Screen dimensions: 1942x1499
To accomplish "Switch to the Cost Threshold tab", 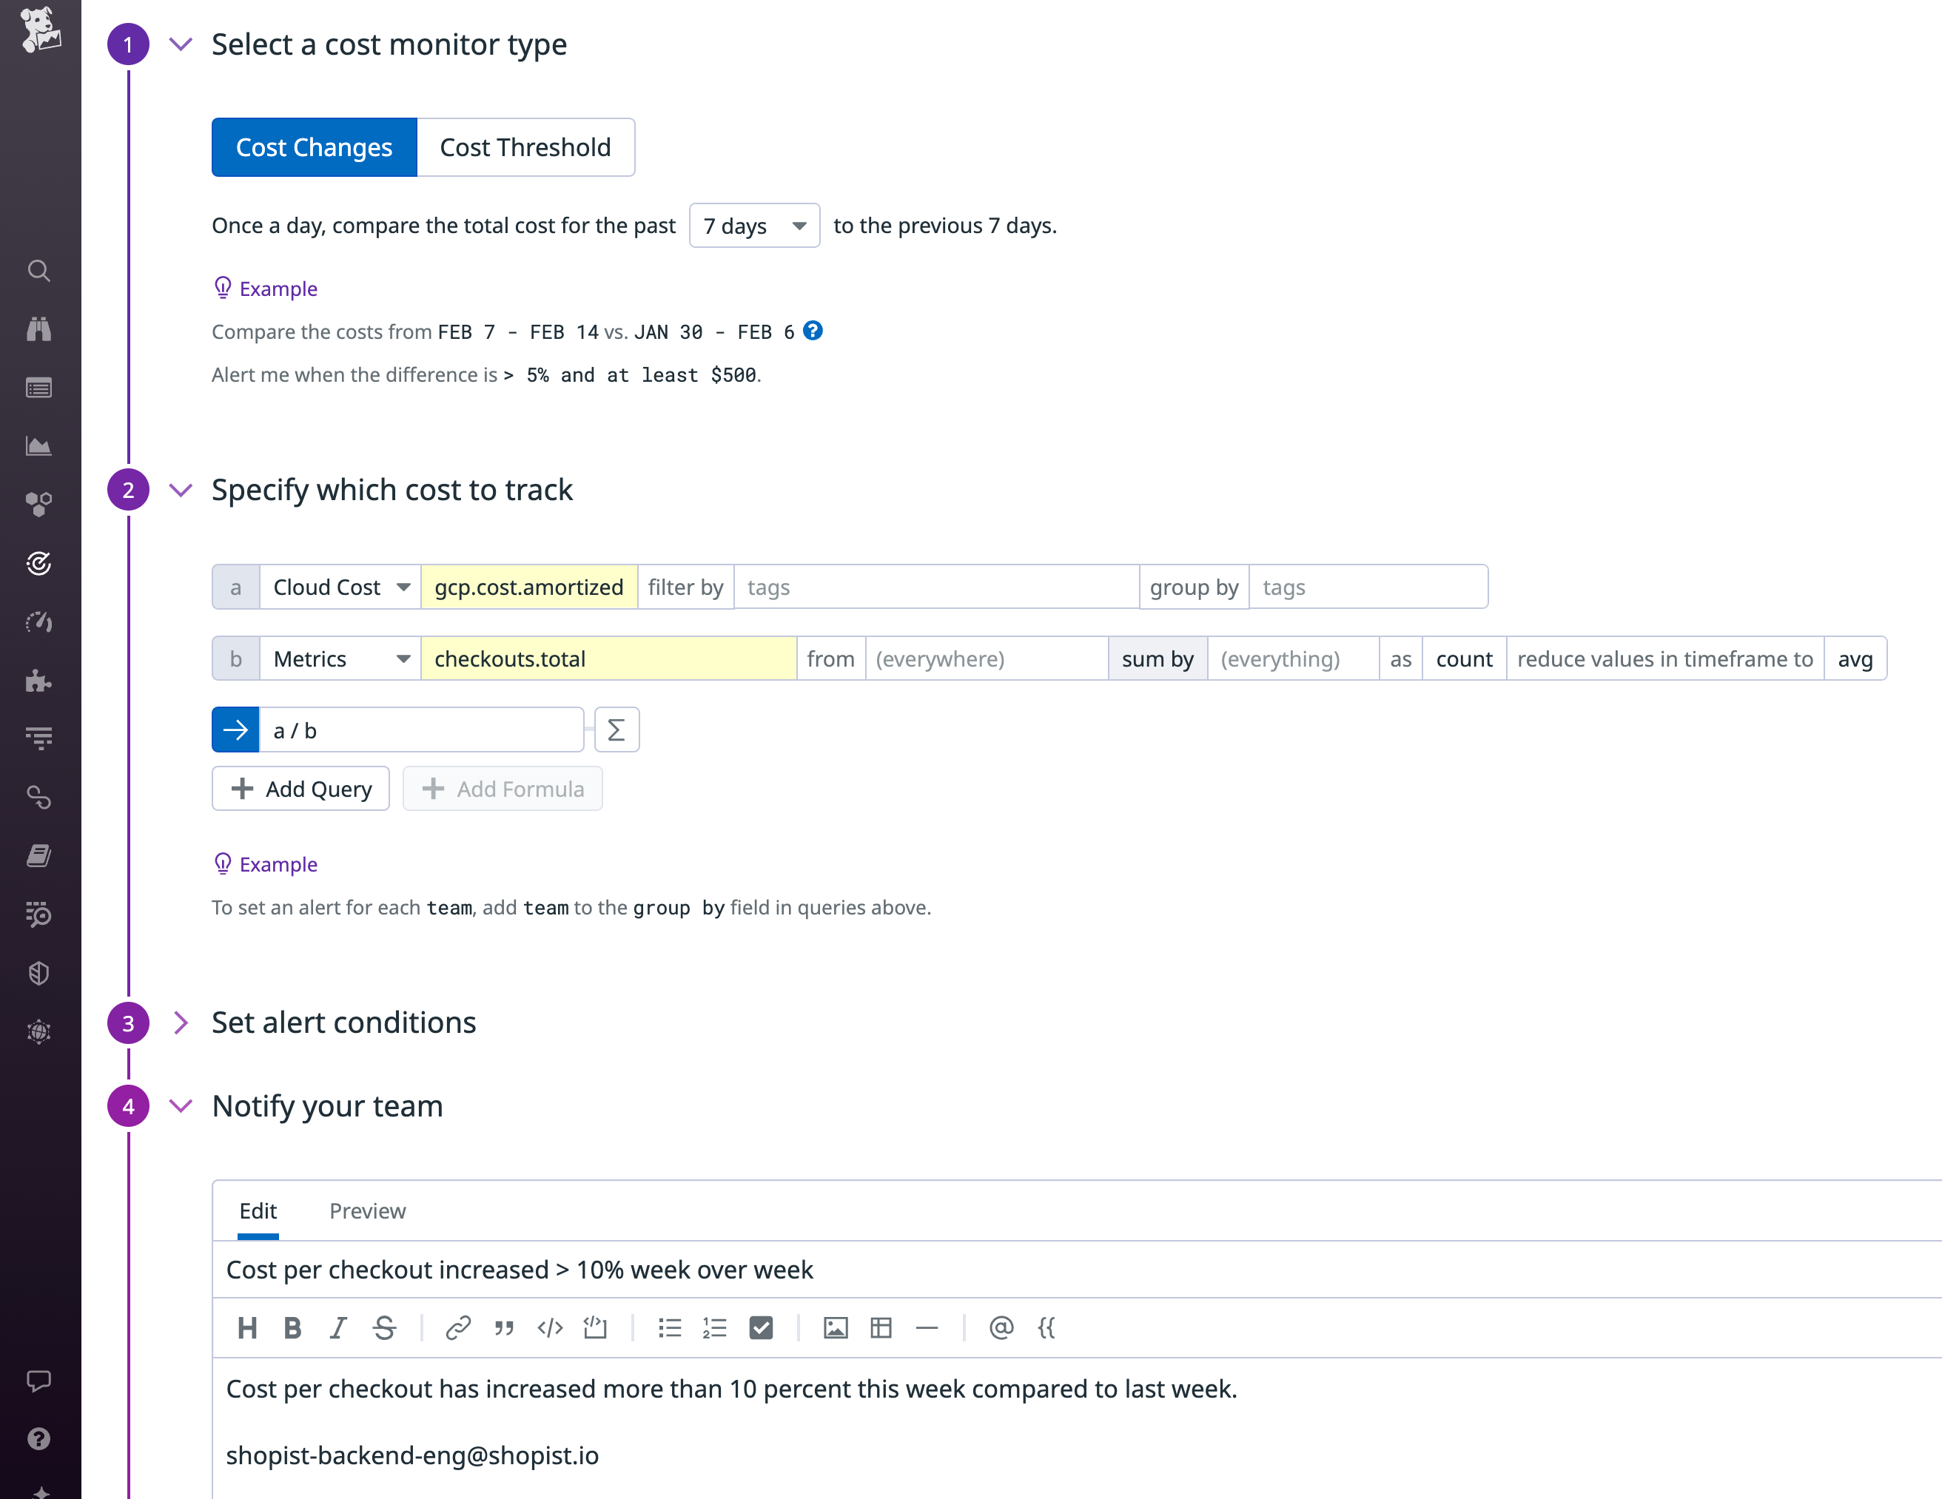I will tap(525, 146).
